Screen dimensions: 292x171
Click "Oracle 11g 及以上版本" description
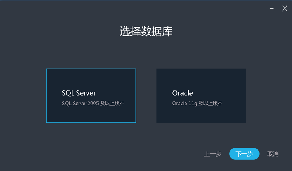197,103
